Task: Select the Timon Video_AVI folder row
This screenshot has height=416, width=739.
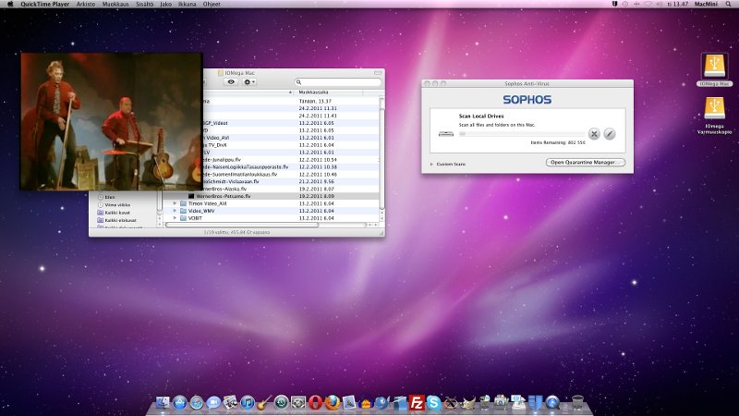Action: coord(271,203)
